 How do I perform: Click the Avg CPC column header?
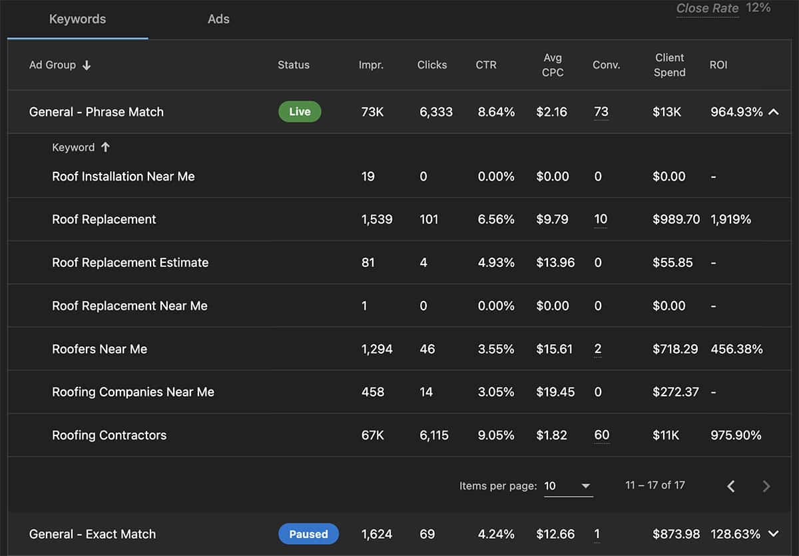pyautogui.click(x=553, y=65)
